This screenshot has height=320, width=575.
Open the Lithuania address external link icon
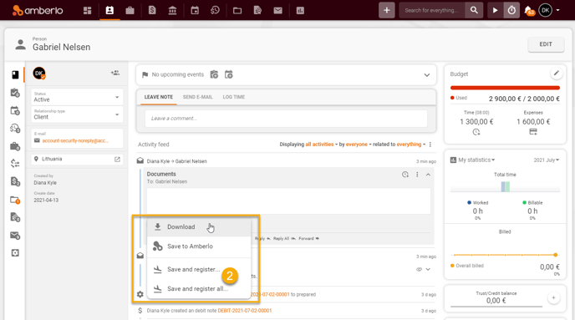coord(117,160)
